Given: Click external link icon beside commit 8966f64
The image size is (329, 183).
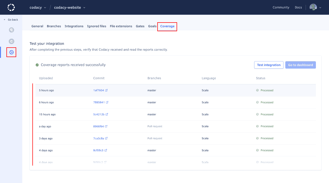Looking at the screenshot, I should 106,126.
